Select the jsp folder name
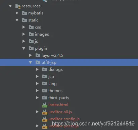Viewport: 138px width, 130px height. click(51, 77)
